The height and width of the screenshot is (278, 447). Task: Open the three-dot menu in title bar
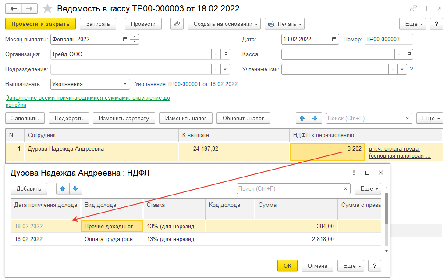pyautogui.click(x=426, y=8)
